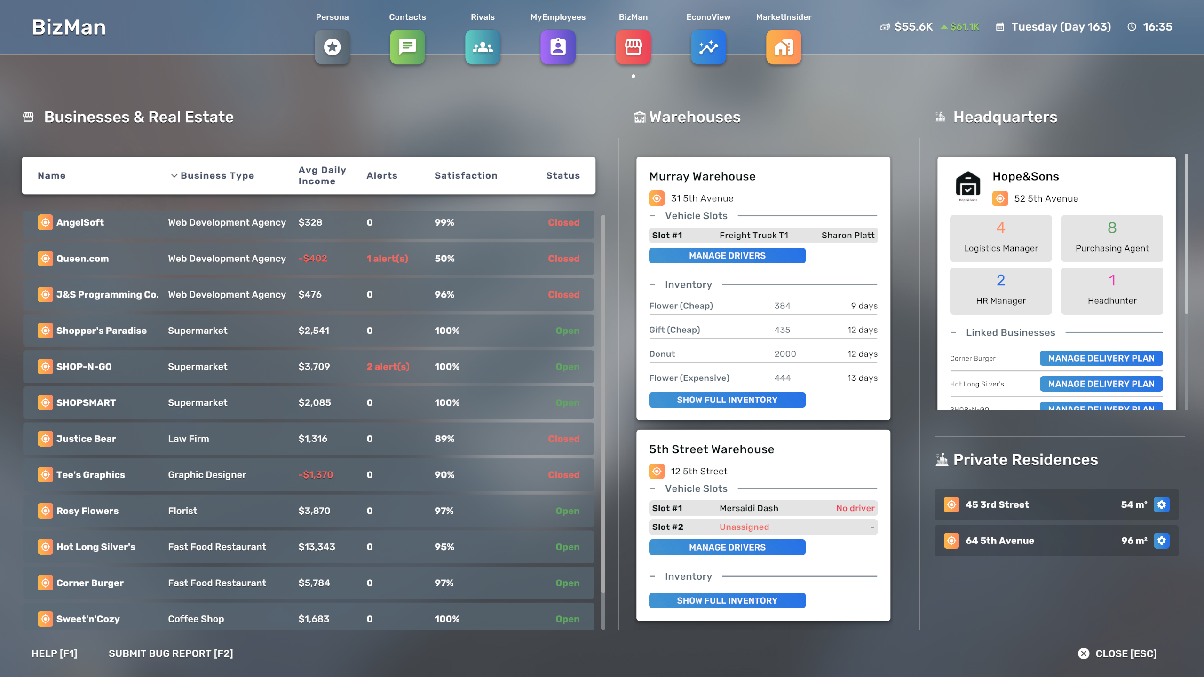Open the EconoView chart icon
The width and height of the screenshot is (1204, 677).
tap(708, 47)
